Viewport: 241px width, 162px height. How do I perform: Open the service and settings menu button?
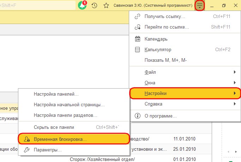199,5
